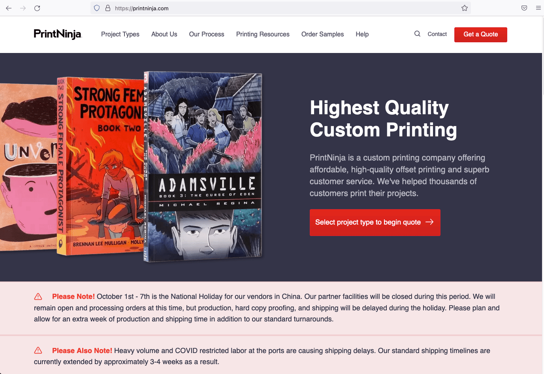This screenshot has height=374, width=544.
Task: Click the Strong Female Protagonist book cover
Action: tap(101, 166)
